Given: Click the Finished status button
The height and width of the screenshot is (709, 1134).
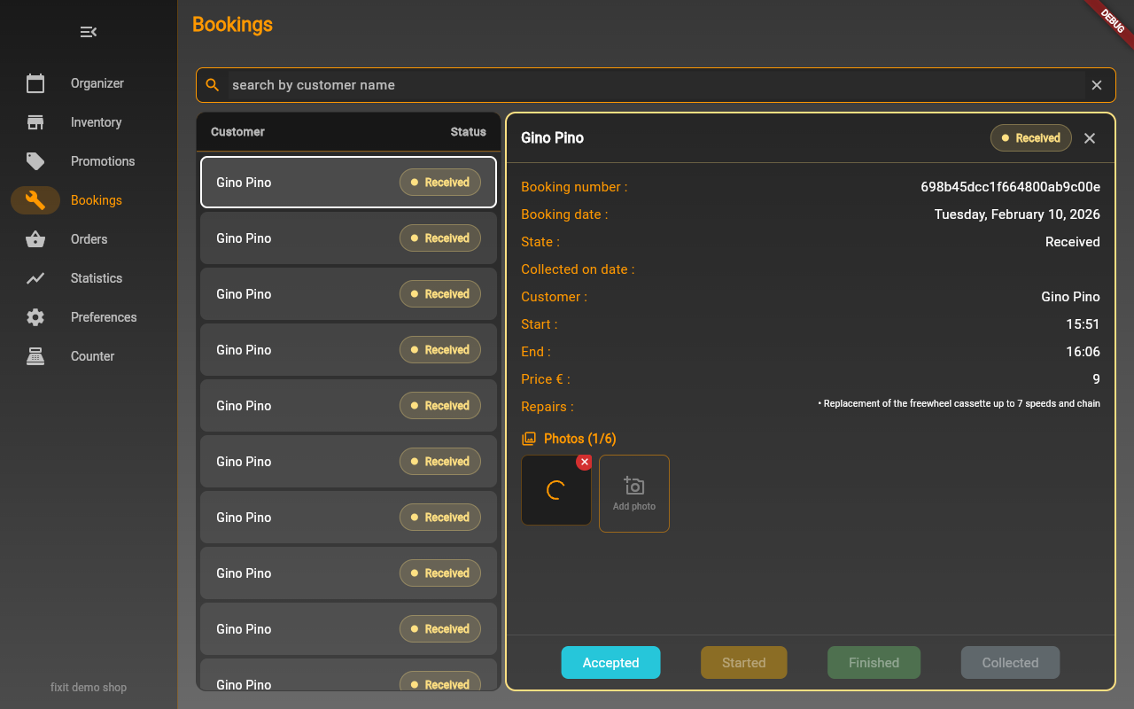Looking at the screenshot, I should [874, 663].
